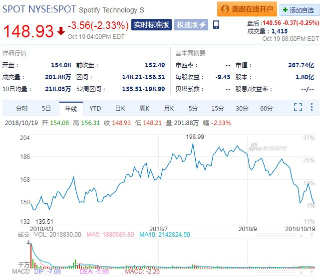Click the 股本 value 1.80亿
The height and width of the screenshot is (277, 323).
coord(305,77)
